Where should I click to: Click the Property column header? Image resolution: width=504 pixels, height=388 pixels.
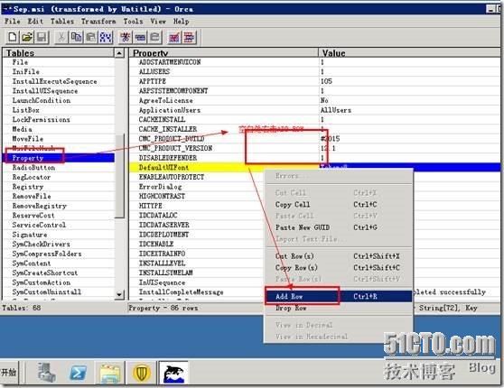point(224,53)
